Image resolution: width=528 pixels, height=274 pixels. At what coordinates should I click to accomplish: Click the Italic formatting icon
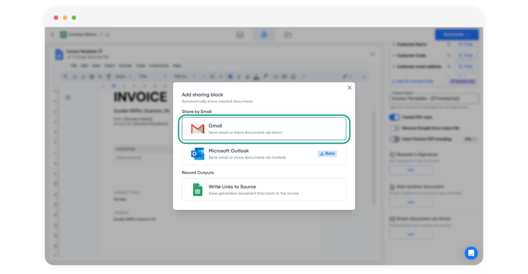tap(239, 77)
